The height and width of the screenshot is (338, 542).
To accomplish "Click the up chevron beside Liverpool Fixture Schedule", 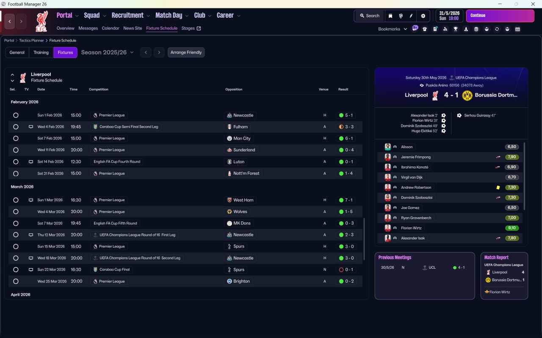I will (x=12, y=75).
